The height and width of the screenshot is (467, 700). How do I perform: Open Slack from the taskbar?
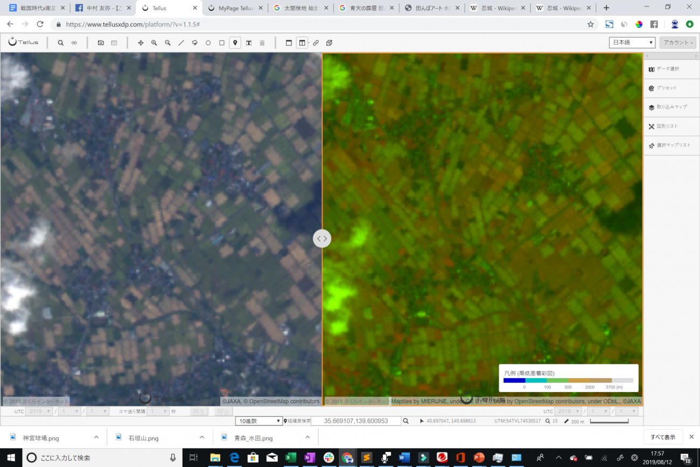pos(328,457)
